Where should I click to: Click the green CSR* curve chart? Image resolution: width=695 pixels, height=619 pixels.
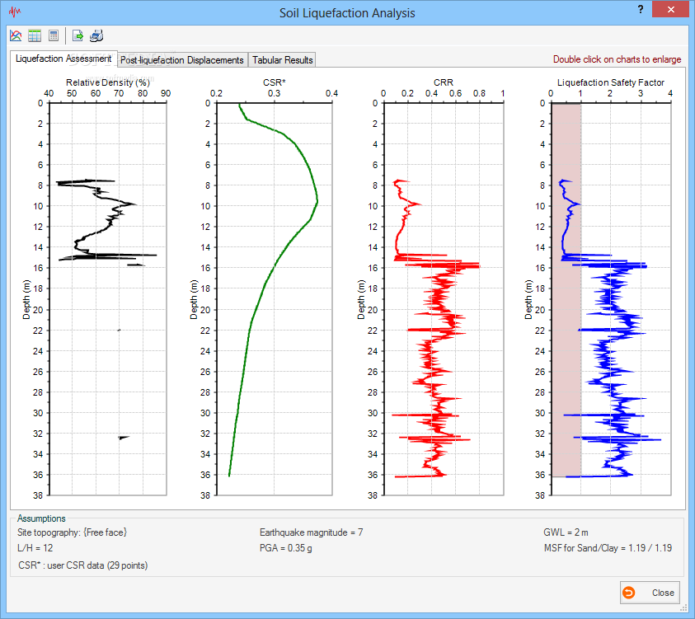coord(275,299)
